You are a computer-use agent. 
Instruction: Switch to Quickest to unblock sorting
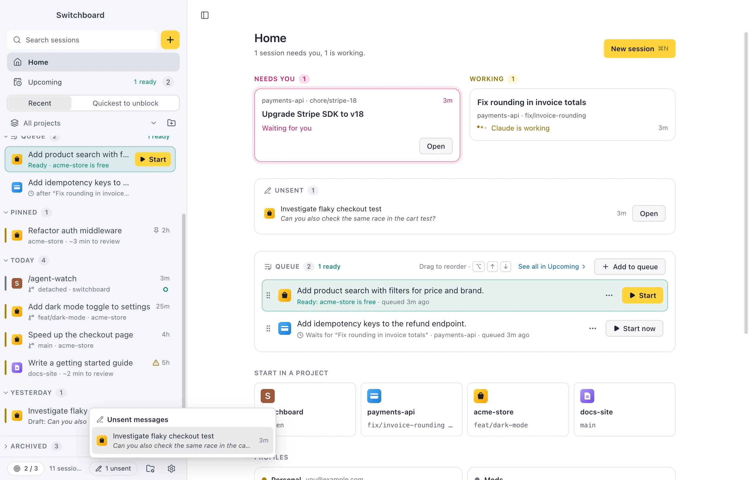coord(125,103)
